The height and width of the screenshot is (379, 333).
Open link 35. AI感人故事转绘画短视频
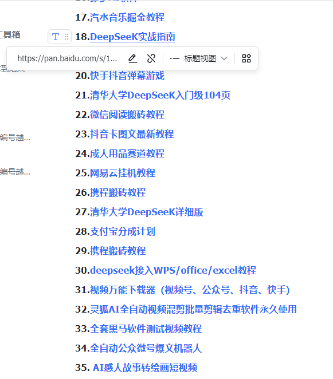[x=145, y=368]
